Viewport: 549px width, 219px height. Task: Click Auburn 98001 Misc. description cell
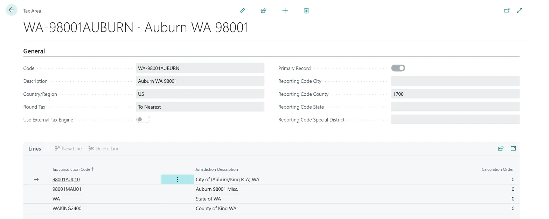click(x=217, y=189)
